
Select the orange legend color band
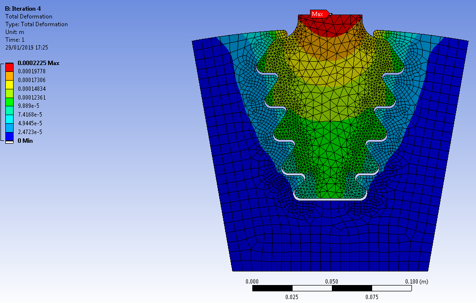point(9,76)
